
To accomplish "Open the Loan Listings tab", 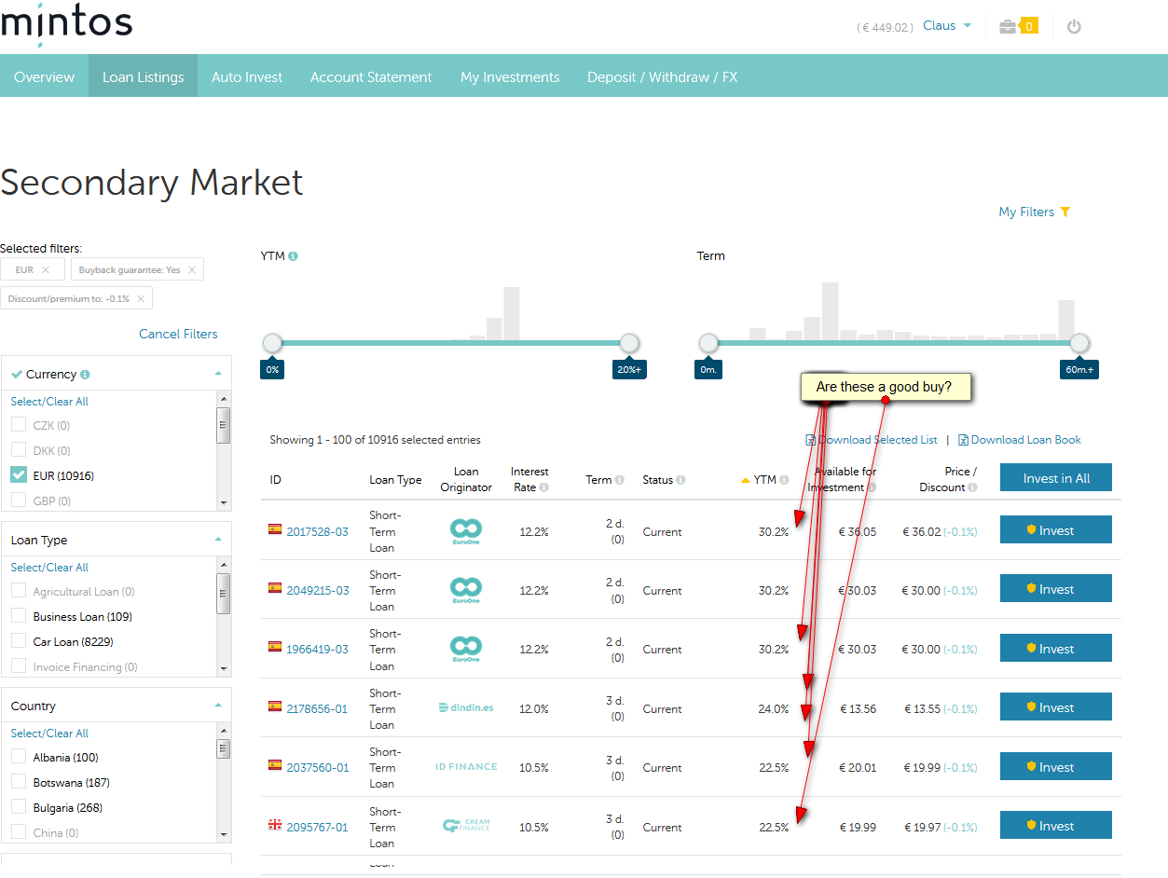I will click(144, 77).
